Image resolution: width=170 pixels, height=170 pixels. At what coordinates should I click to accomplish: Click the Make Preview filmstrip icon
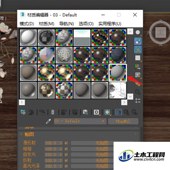138,75
